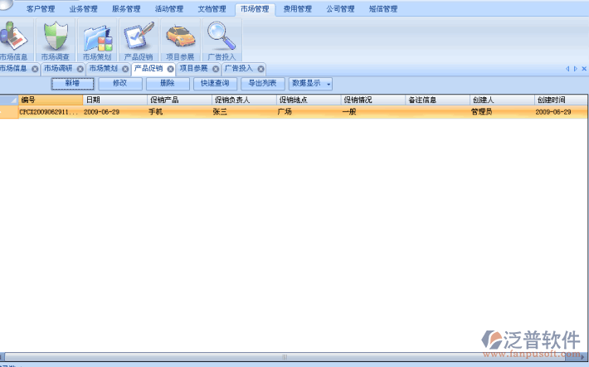Click the 手机 product cell

click(x=179, y=112)
